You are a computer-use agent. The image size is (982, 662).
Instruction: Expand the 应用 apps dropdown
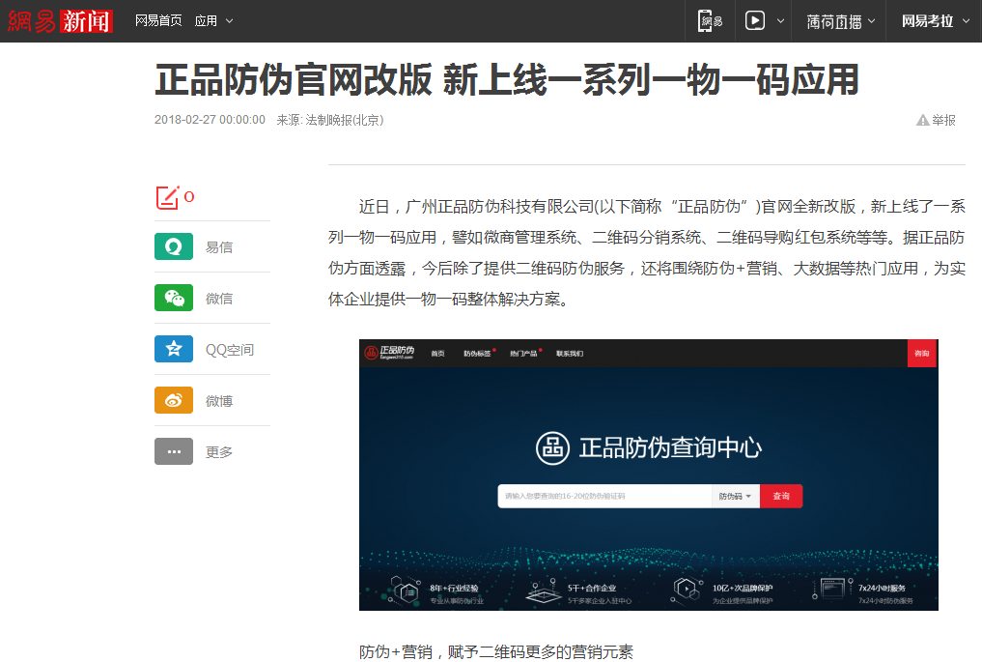pos(213,20)
